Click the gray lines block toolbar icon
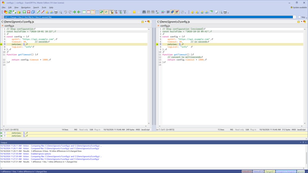This screenshot has height=173, width=308. [168, 12]
